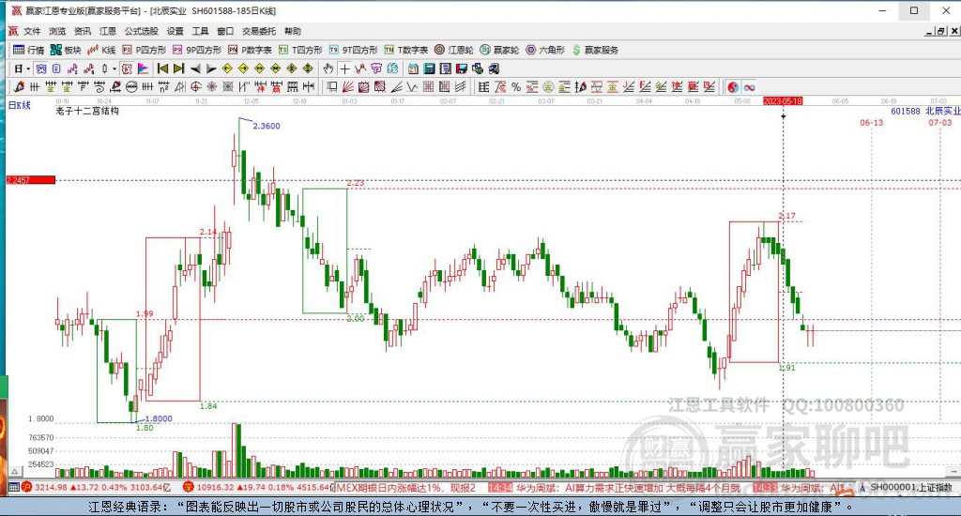Click the 1.8000 low price label
Viewport: 961px width, 516px height.
click(159, 419)
